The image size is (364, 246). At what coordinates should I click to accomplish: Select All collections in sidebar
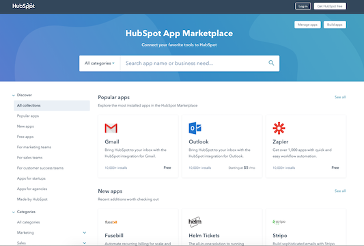(52, 105)
